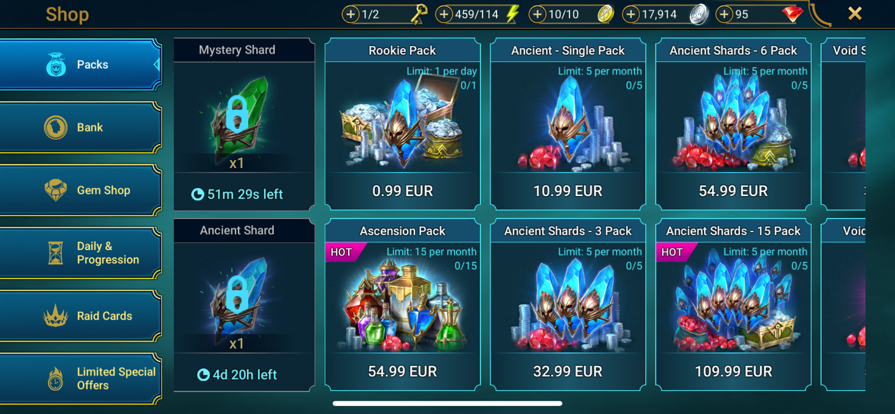Screen dimensions: 895x414
Task: Select the Ascension Pack offer
Action: pos(403,304)
